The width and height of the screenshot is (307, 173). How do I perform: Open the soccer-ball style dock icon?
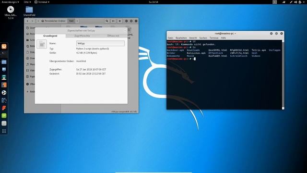[4, 93]
